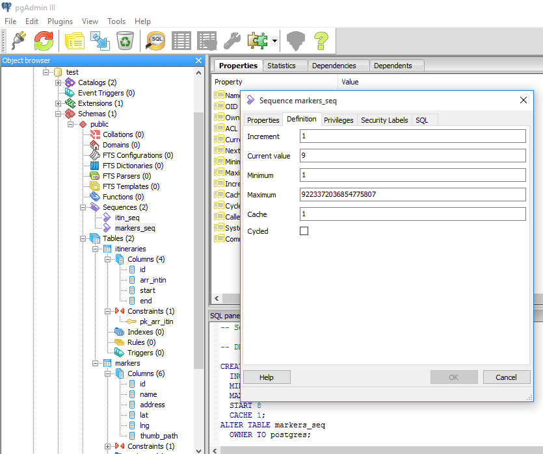Screen dimensions: 543x454
Task: Select the Event Triggers (0) icon
Action: 70,93
